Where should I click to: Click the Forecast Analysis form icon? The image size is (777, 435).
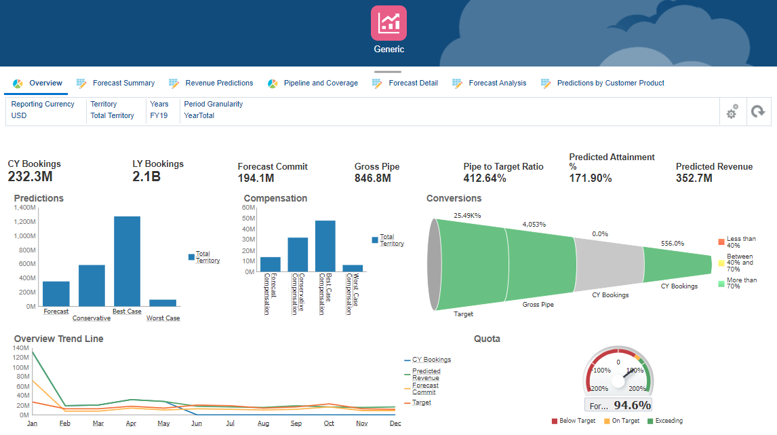457,83
